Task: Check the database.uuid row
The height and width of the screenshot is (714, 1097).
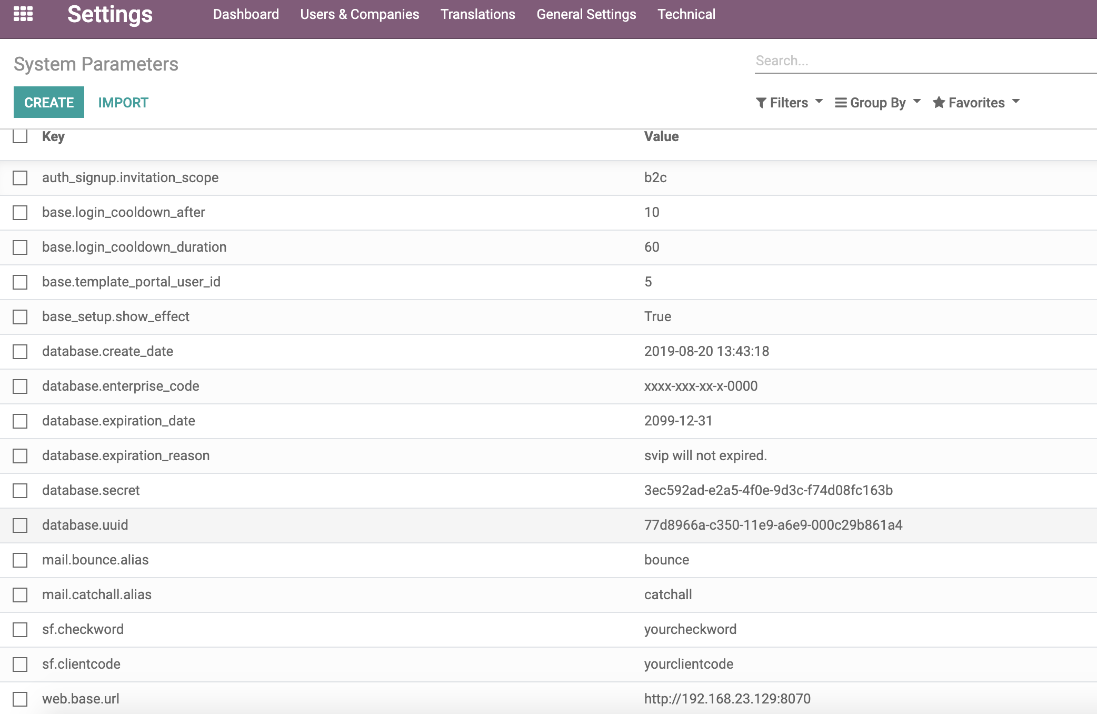Action: [20, 525]
